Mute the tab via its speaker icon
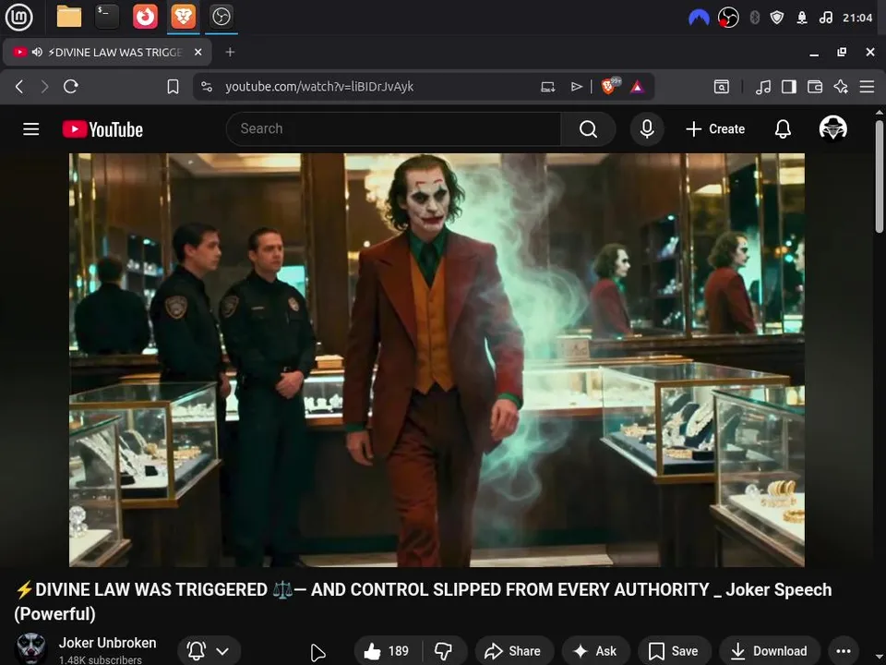886x665 pixels. pos(37,52)
